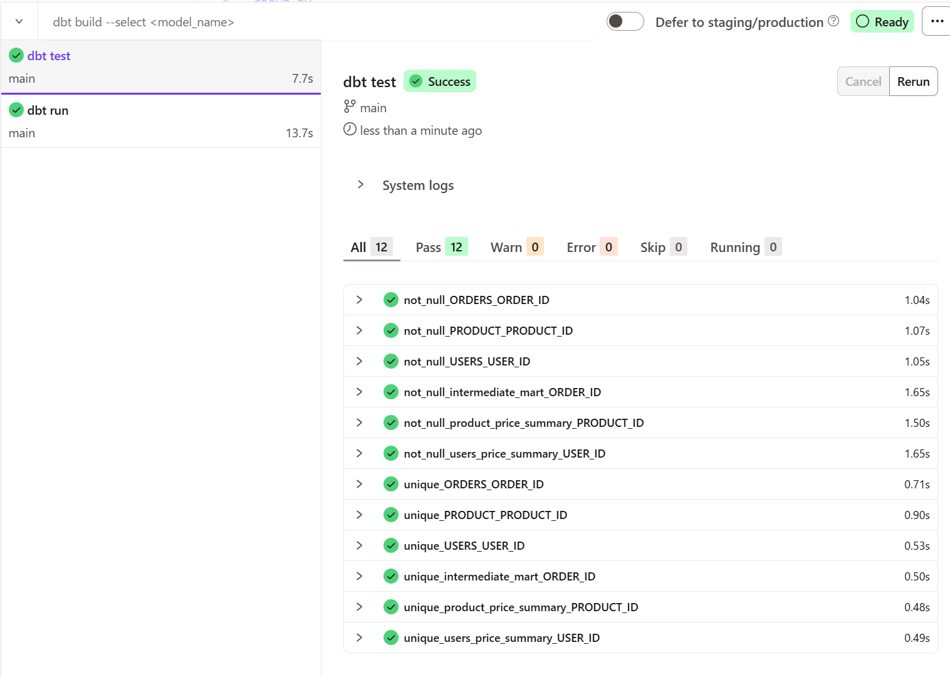Click the Rerun button
950x677 pixels.
point(913,81)
